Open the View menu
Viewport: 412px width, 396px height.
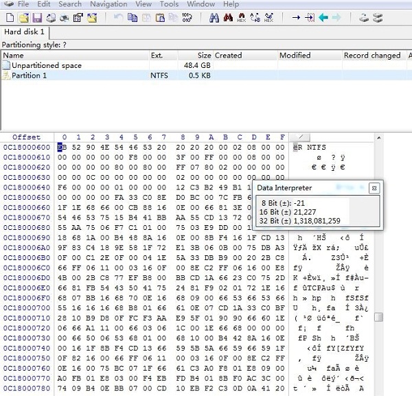pos(144,4)
